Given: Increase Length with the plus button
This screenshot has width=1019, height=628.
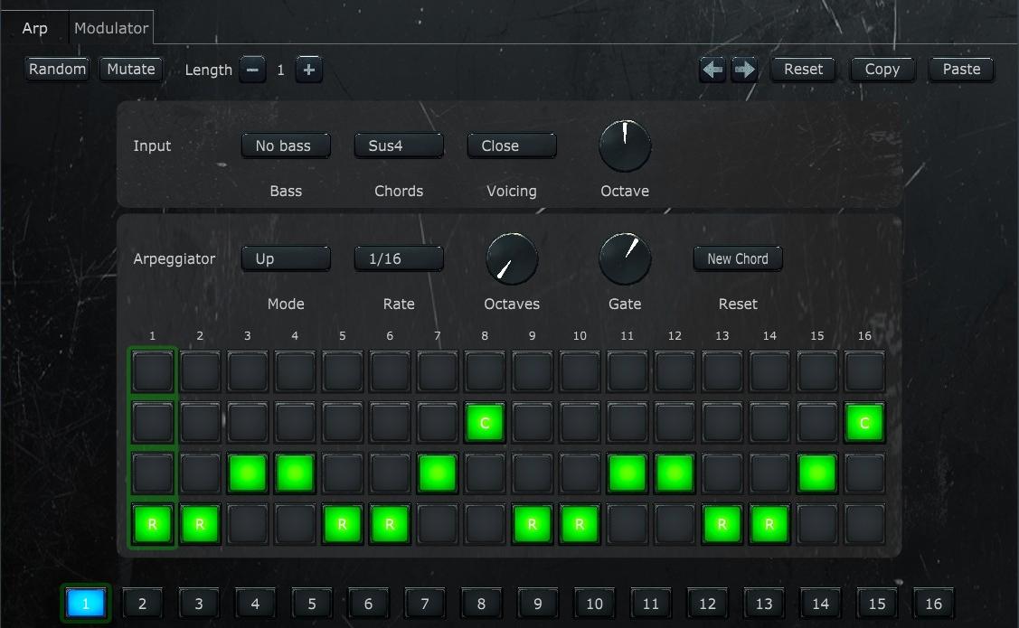Looking at the screenshot, I should (x=308, y=69).
